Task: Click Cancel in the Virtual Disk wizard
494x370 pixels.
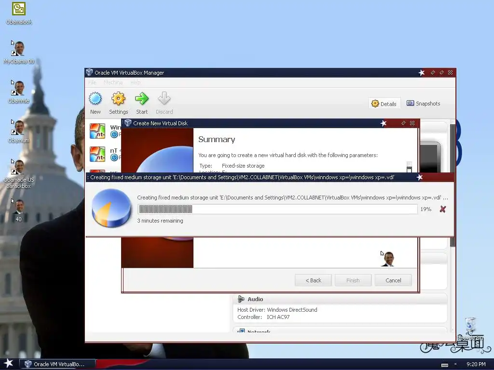Action: 393,280
